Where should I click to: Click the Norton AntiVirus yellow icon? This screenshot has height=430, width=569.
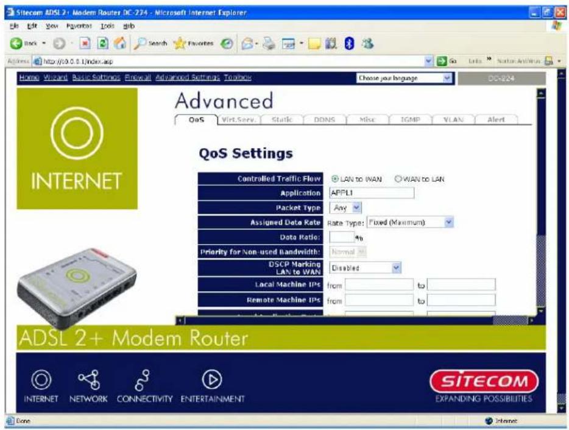[x=549, y=61]
